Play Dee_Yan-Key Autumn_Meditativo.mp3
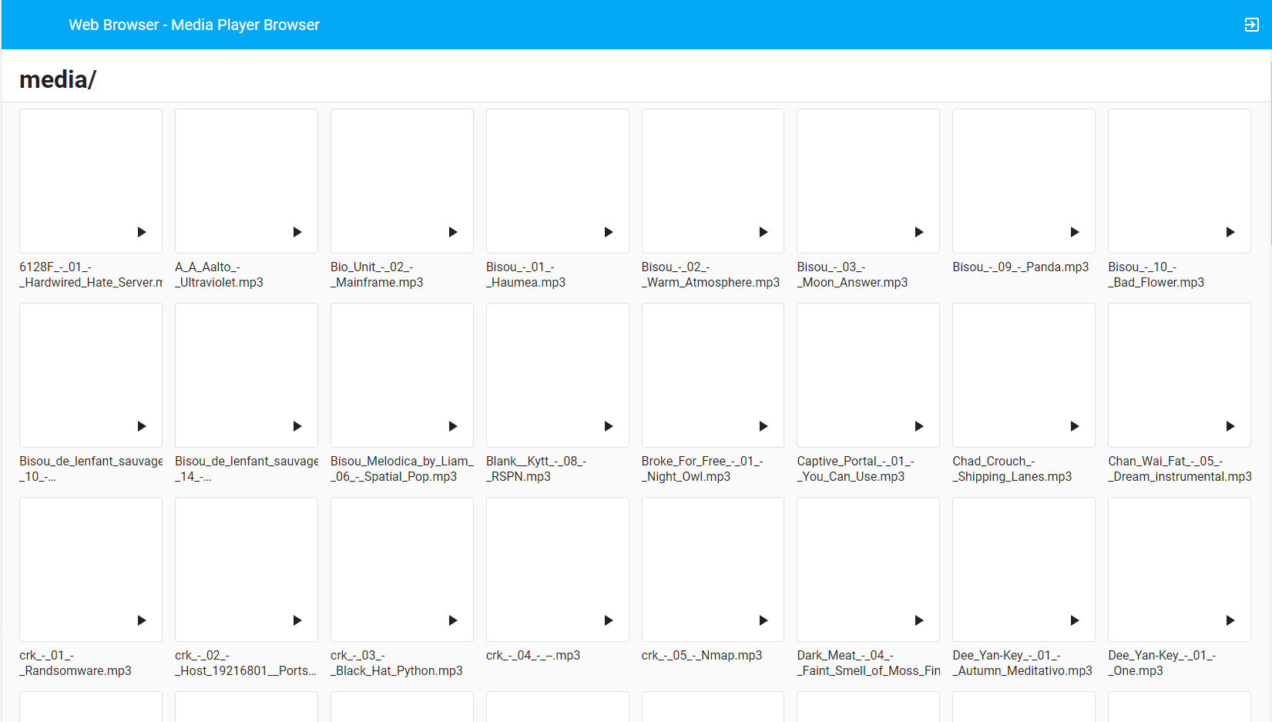 (x=1075, y=620)
